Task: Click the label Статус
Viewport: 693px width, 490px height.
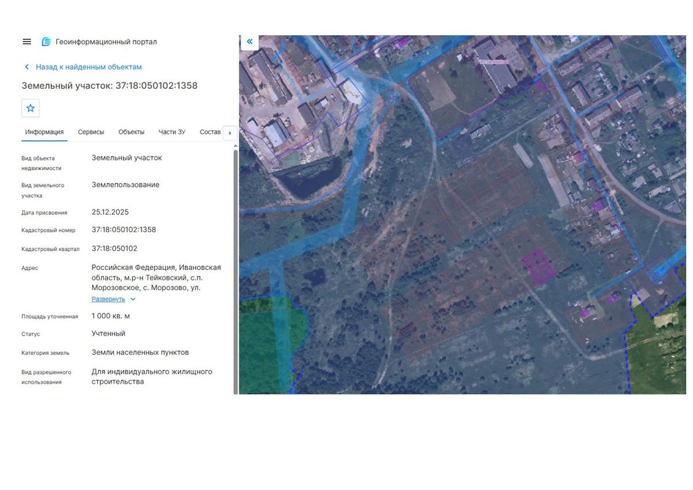Action: tap(31, 334)
